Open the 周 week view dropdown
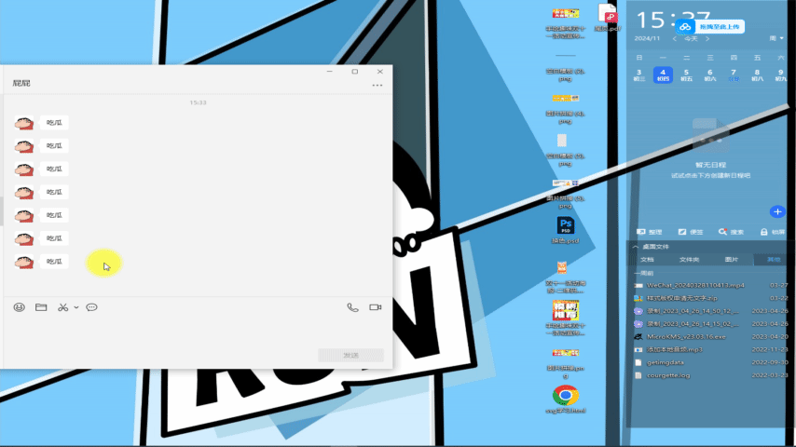This screenshot has width=796, height=447. [x=776, y=38]
